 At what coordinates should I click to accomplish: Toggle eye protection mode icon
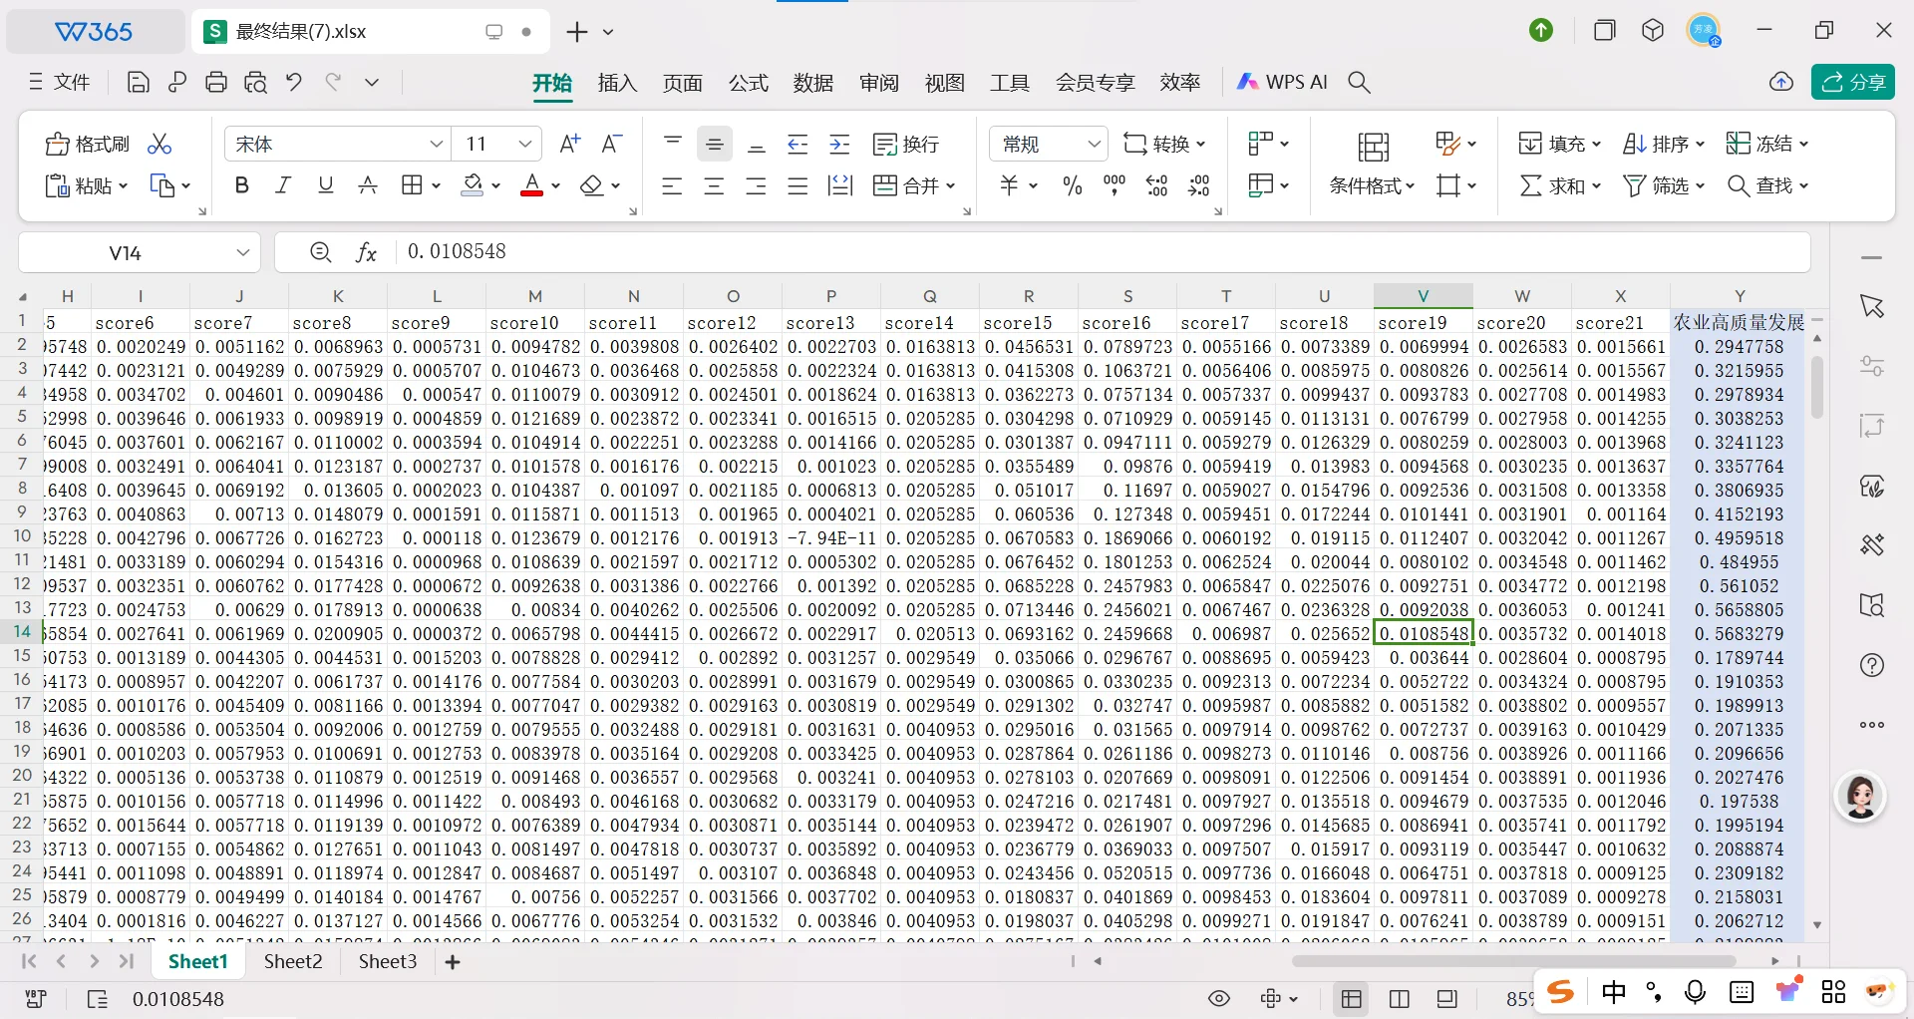[1219, 999]
